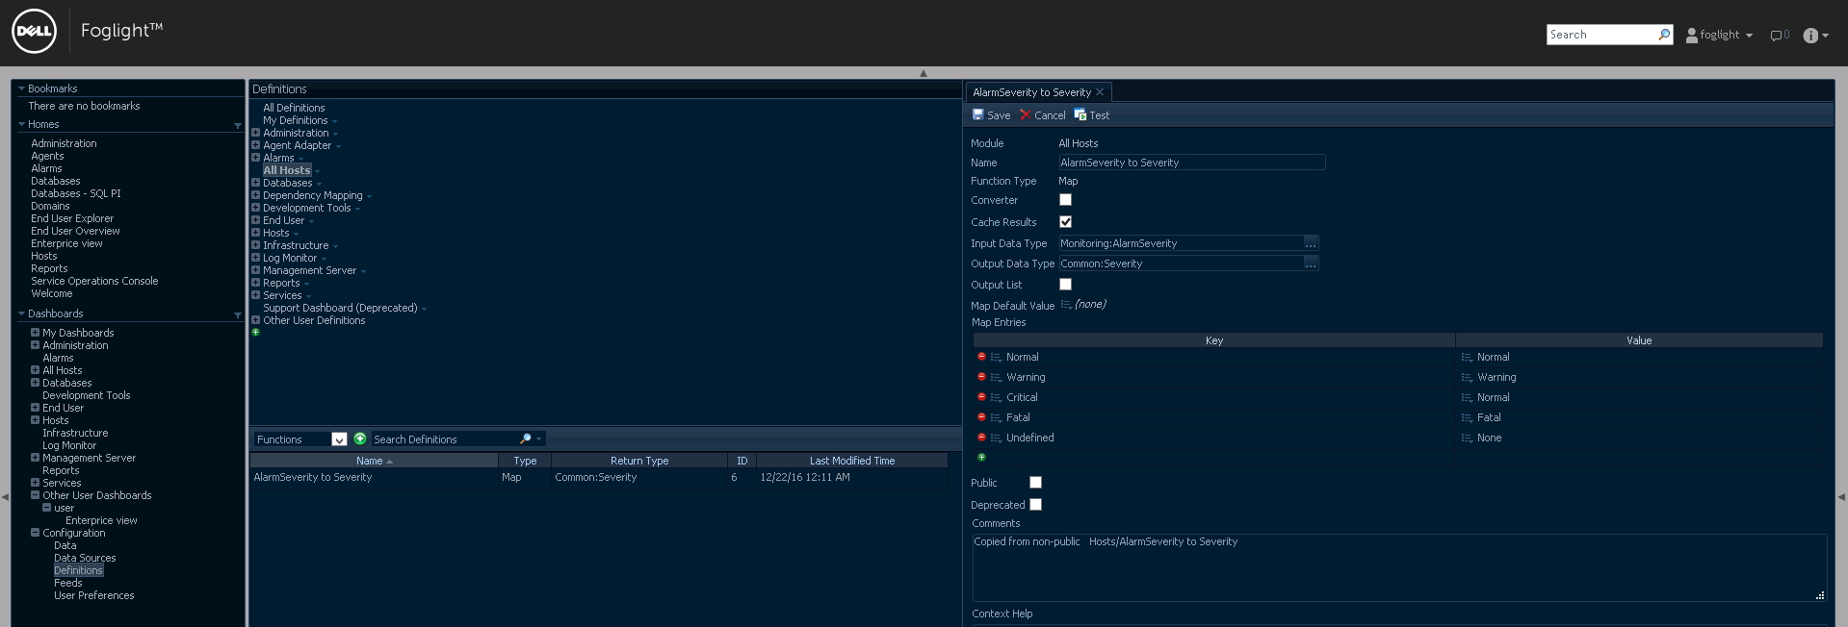The image size is (1848, 627).
Task: Edit the Normal key list icon
Action: 996,358
